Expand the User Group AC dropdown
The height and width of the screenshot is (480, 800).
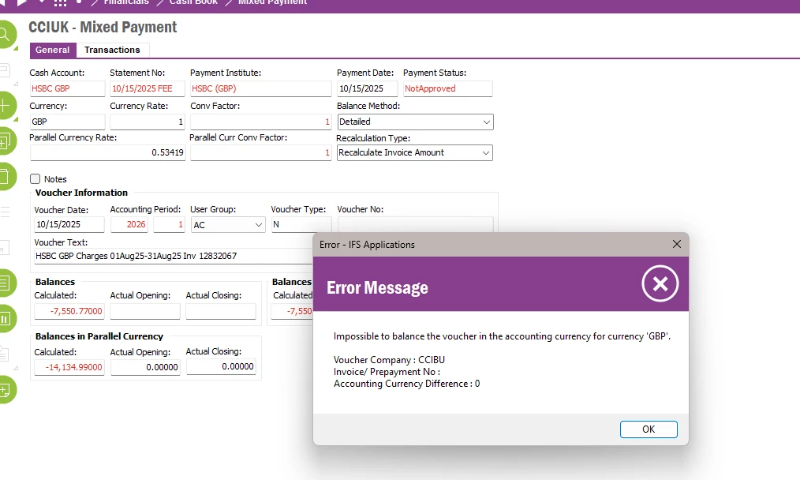[259, 225]
